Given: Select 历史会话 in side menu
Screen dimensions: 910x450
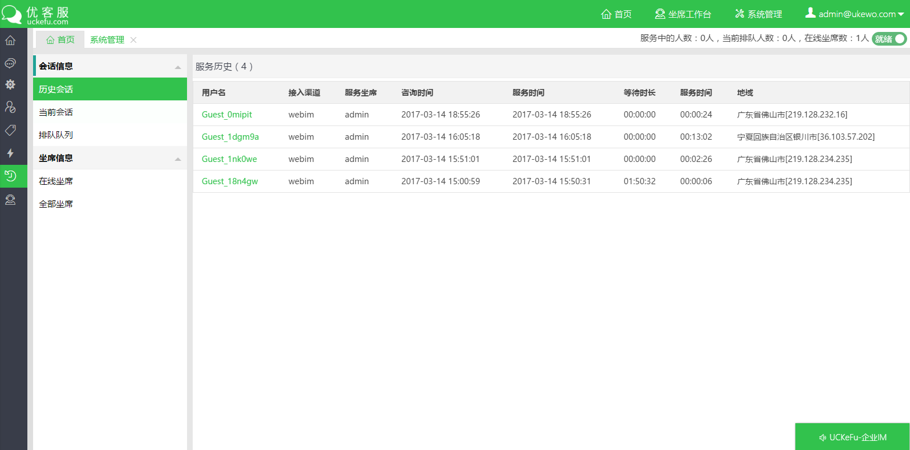Looking at the screenshot, I should click(x=110, y=89).
